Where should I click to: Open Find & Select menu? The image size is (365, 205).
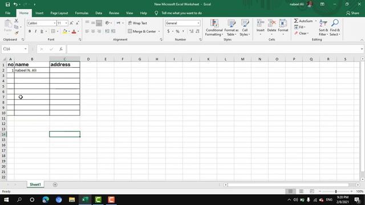pos(335,27)
